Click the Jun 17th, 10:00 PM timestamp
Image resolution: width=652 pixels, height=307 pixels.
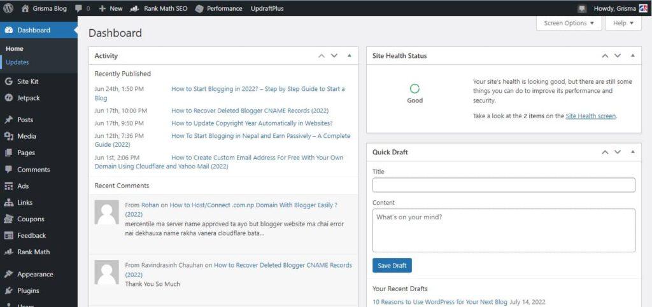(120, 111)
